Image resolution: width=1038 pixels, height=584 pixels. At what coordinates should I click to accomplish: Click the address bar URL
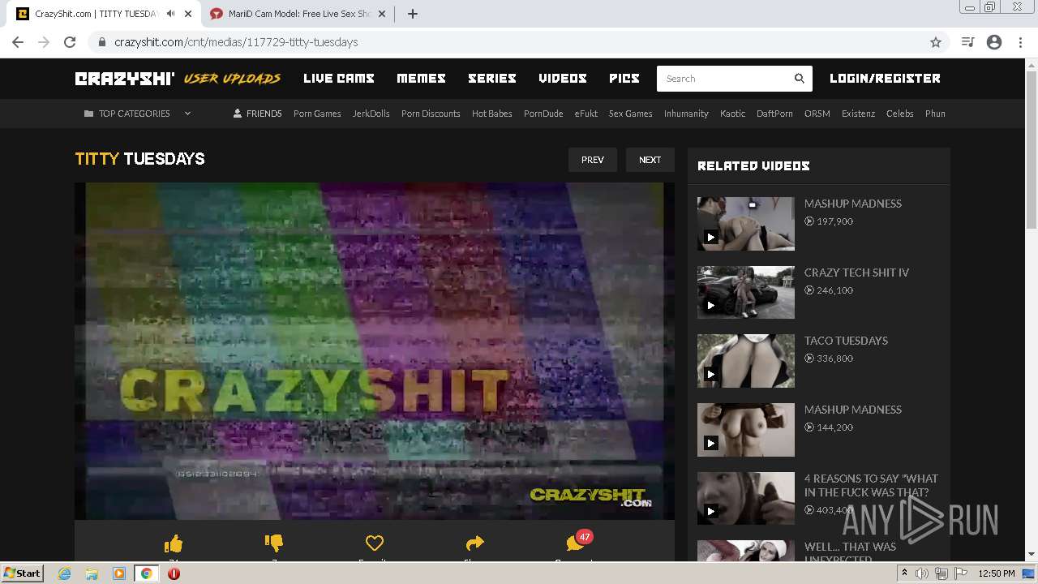coord(236,42)
